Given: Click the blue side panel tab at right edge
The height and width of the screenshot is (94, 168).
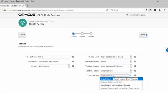Looking at the screenshot, I should (167, 50).
